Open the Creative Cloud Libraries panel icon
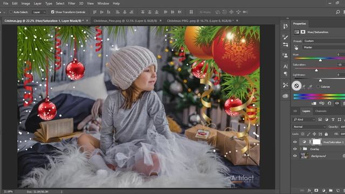345x194 pixels. [285, 96]
